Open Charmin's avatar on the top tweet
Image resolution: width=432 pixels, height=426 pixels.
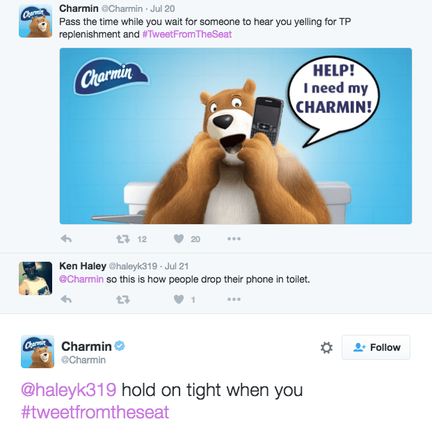tap(35, 21)
